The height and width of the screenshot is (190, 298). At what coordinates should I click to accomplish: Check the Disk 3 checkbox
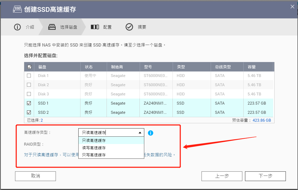(29, 94)
